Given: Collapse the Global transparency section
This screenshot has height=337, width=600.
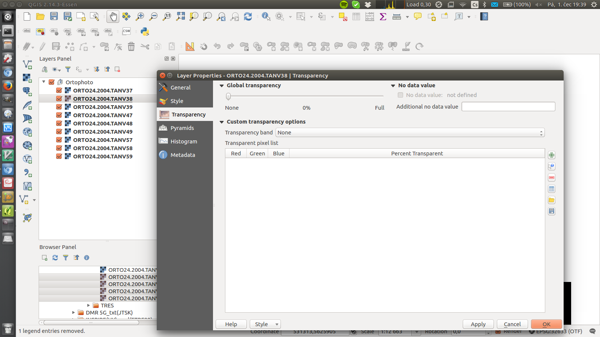Looking at the screenshot, I should pos(222,86).
